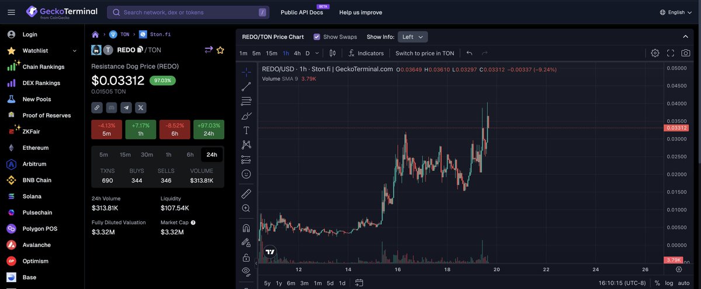Toggle the Show Swaps checkbox
This screenshot has height=289, width=701.
pos(317,37)
